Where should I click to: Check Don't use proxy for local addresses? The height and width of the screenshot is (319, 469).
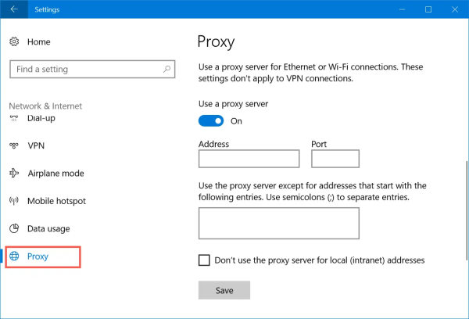click(205, 260)
